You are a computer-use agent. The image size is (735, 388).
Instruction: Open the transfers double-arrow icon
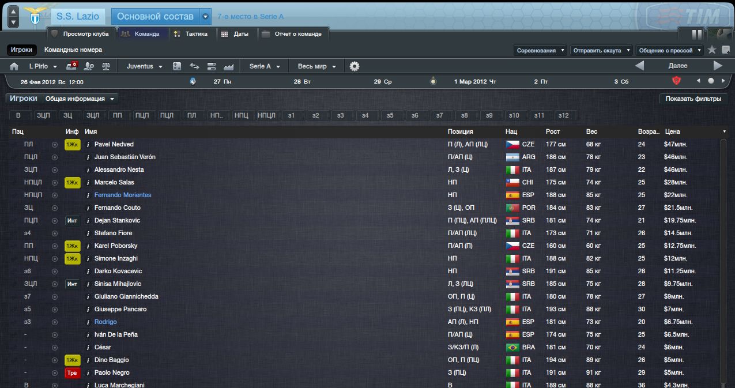tap(194, 66)
